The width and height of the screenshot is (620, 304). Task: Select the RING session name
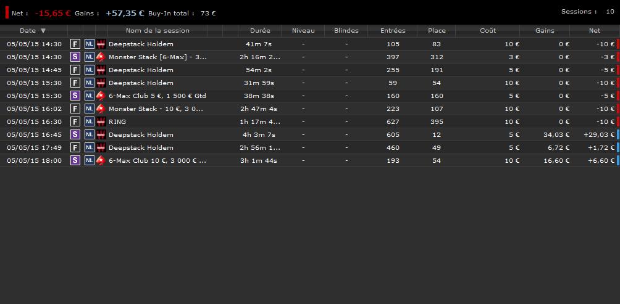pyautogui.click(x=117, y=121)
